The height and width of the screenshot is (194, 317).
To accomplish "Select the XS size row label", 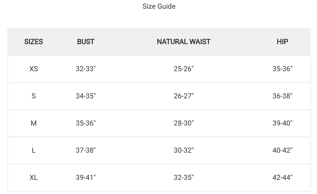I will [34, 69].
